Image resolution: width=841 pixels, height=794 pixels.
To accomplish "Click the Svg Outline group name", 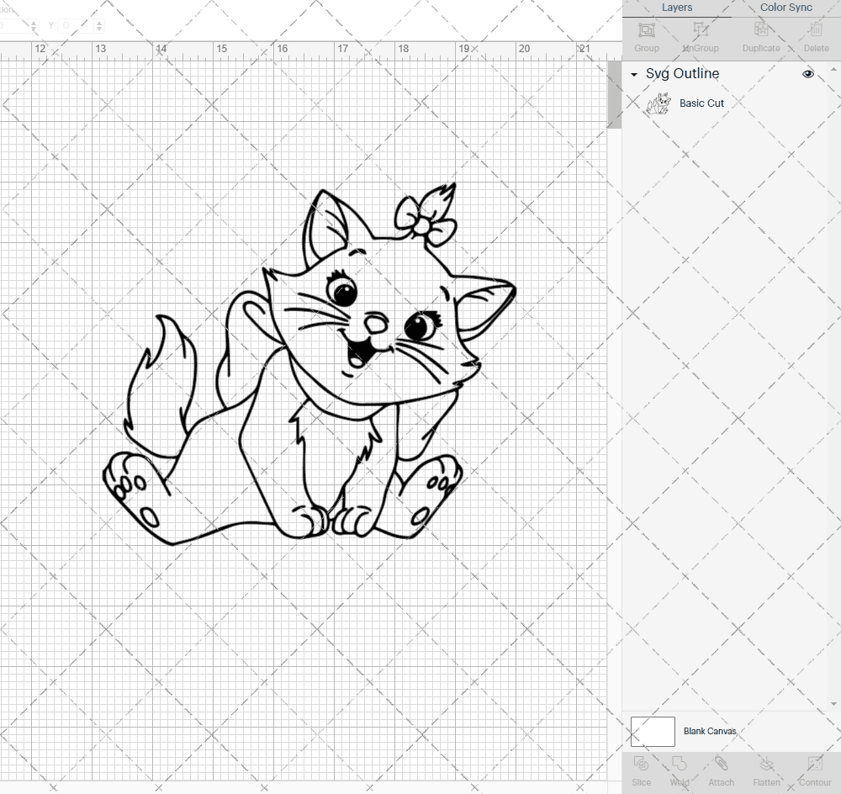I will [x=682, y=73].
